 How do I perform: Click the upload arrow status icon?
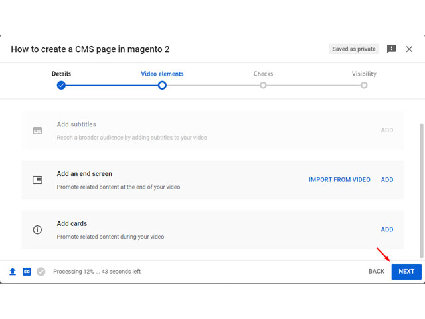pyautogui.click(x=13, y=272)
